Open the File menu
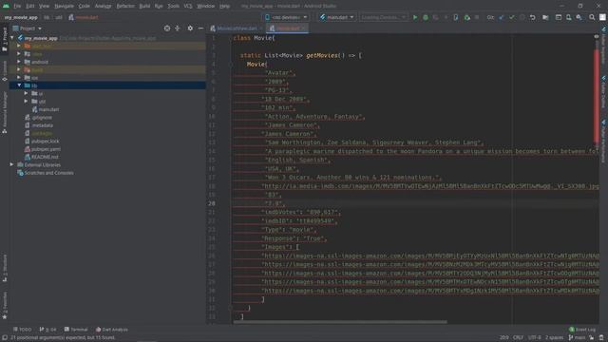The image size is (608, 342). (x=17, y=6)
